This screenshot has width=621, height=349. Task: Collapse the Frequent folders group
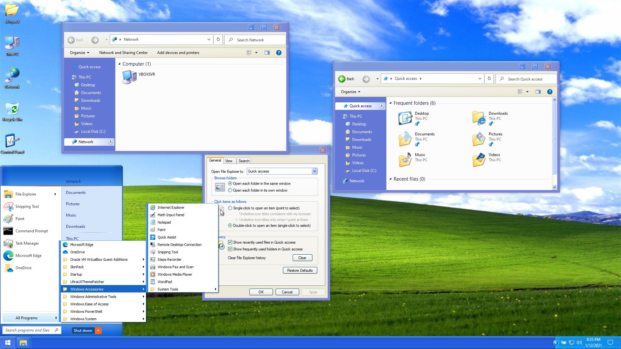click(x=390, y=103)
